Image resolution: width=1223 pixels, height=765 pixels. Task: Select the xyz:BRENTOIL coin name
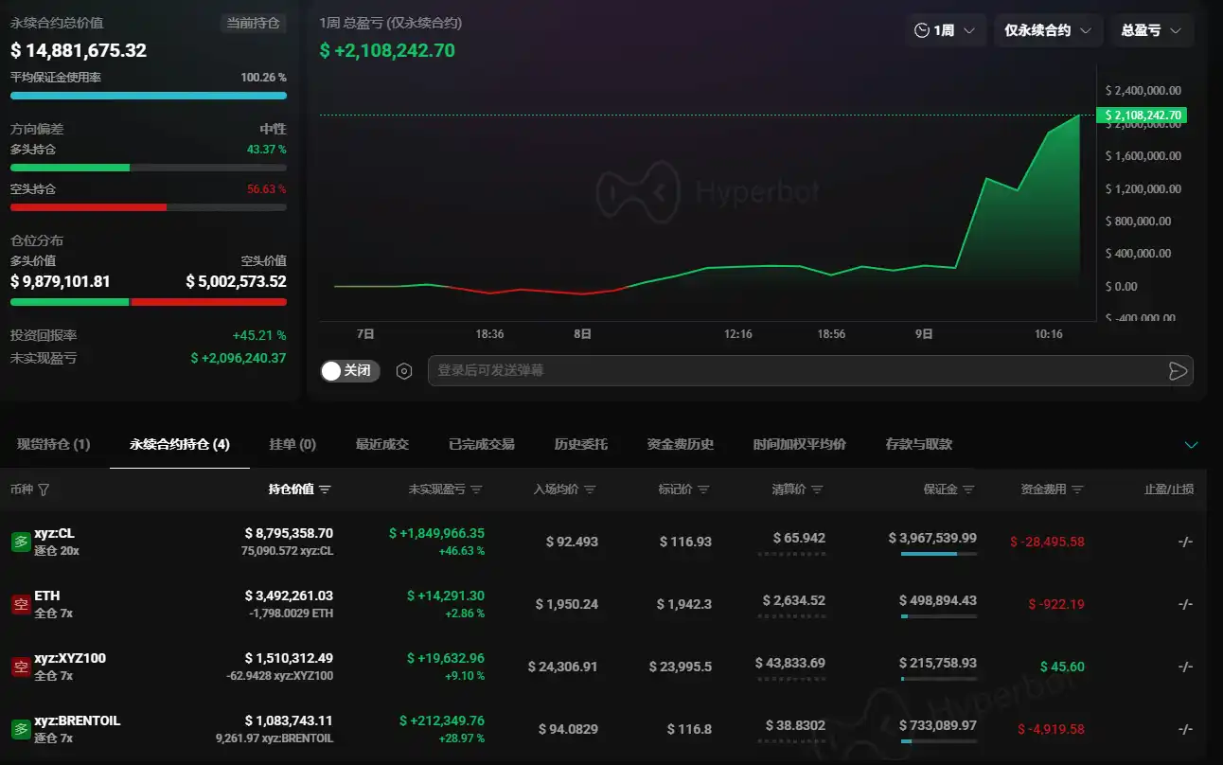pos(77,721)
